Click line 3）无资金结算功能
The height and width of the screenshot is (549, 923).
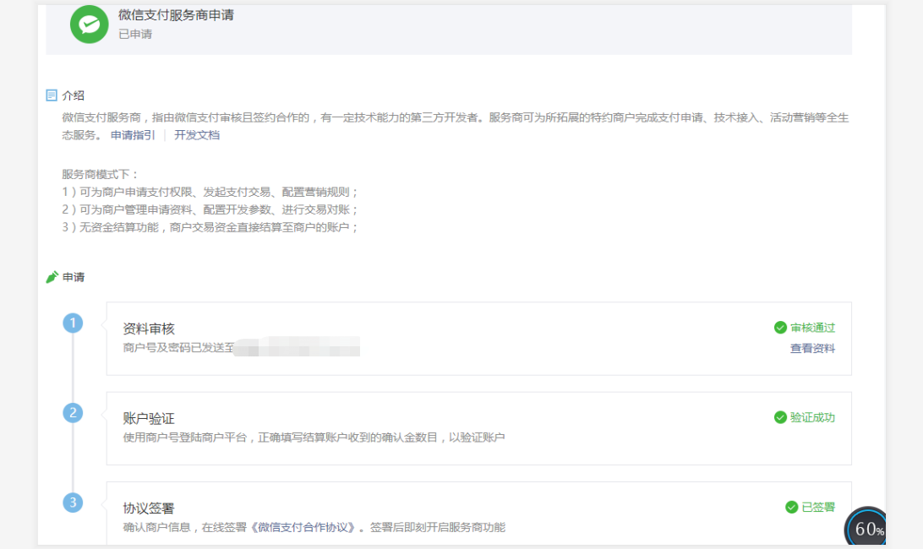210,227
